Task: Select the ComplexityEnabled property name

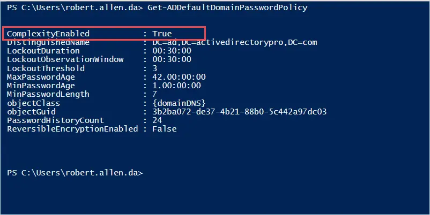Action: click(x=48, y=34)
